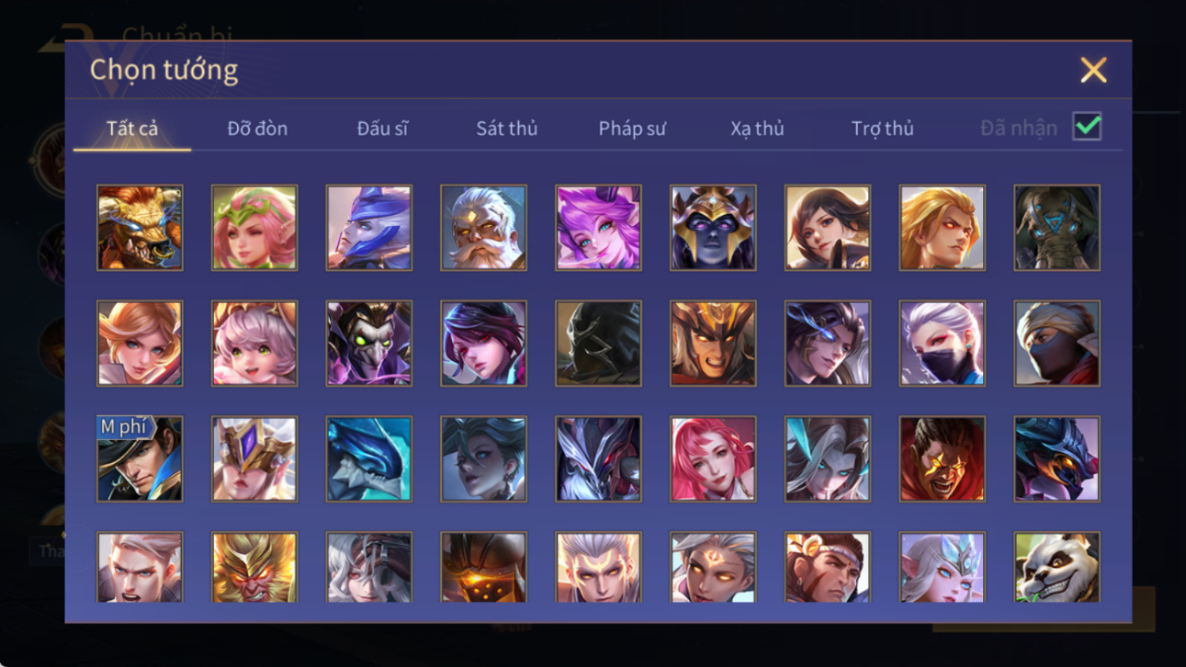The width and height of the screenshot is (1186, 667).
Task: Select the golden monkey king hero
Action: coord(254,567)
